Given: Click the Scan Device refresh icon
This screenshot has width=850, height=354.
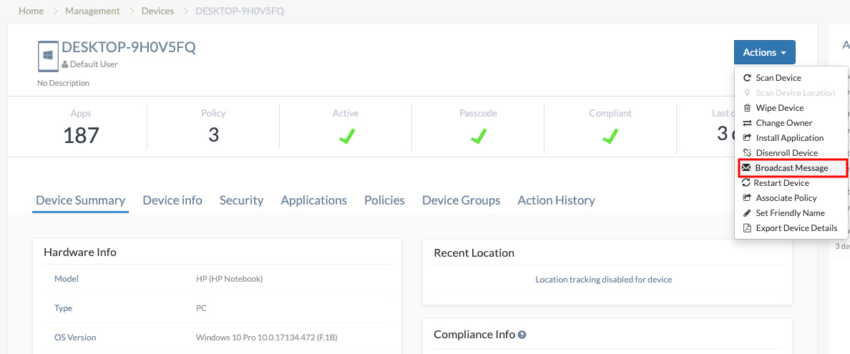Looking at the screenshot, I should point(747,78).
